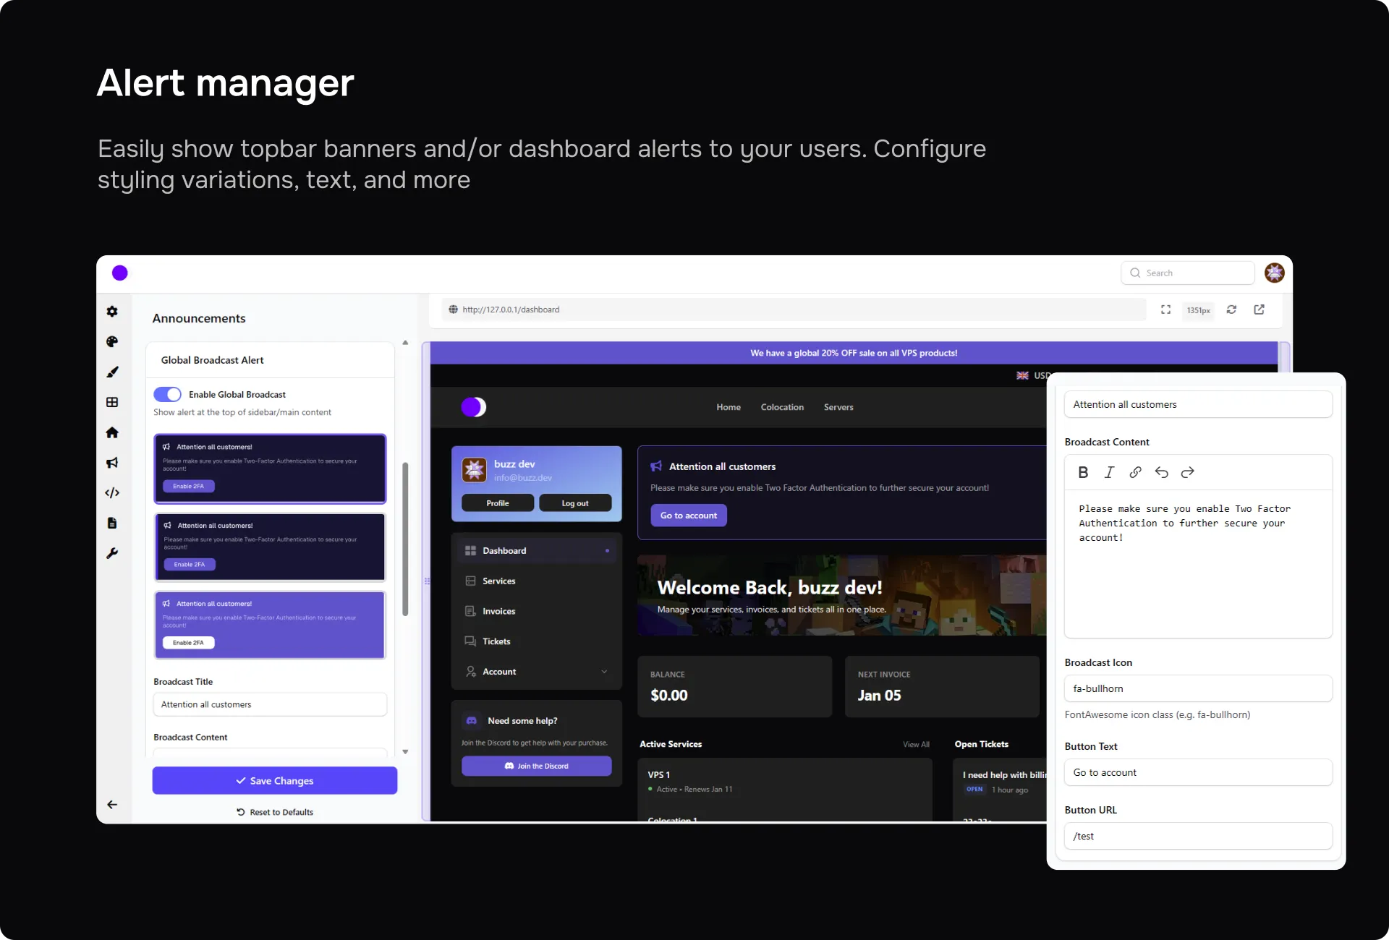Click the insert link editor icon
The image size is (1389, 940).
click(1135, 472)
